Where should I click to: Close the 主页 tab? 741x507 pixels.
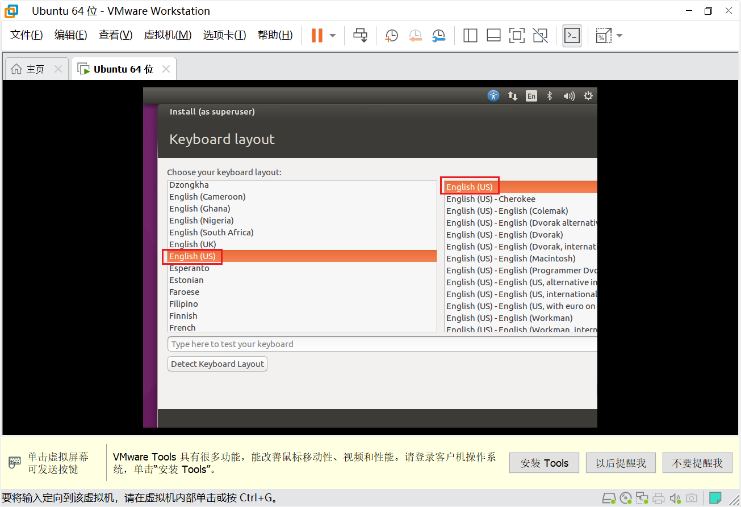coord(58,69)
